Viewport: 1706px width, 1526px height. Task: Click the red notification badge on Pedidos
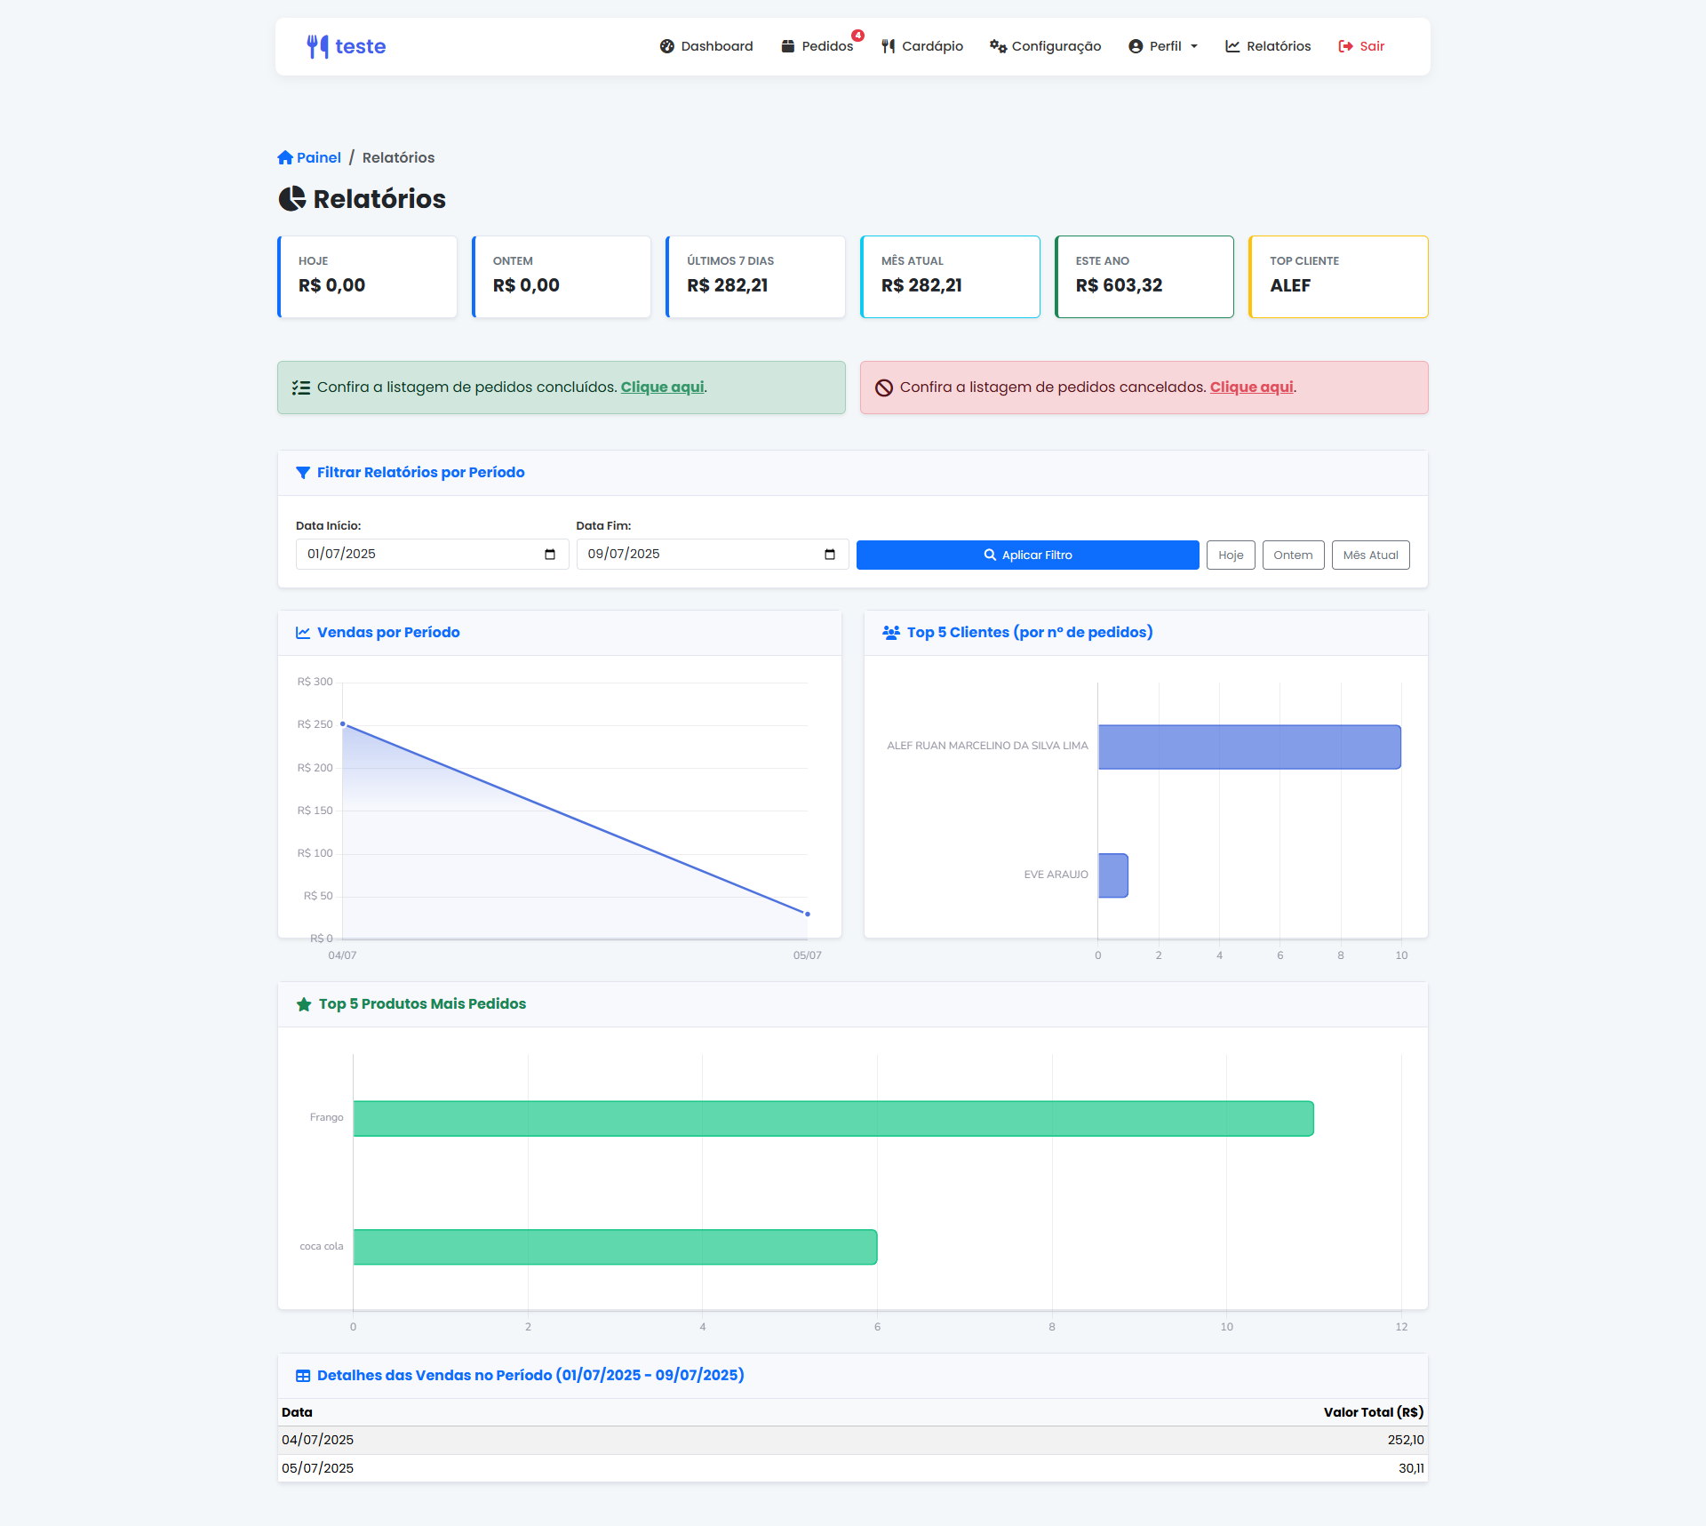[857, 36]
